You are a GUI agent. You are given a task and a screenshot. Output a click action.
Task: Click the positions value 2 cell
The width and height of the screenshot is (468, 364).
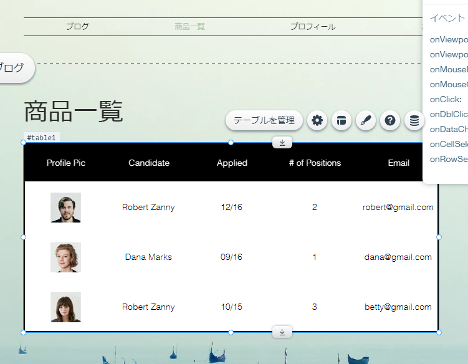(x=315, y=207)
